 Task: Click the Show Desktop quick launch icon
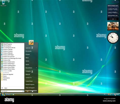coord(7,94)
